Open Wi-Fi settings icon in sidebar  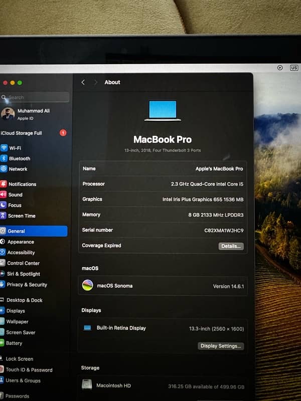point(4,148)
